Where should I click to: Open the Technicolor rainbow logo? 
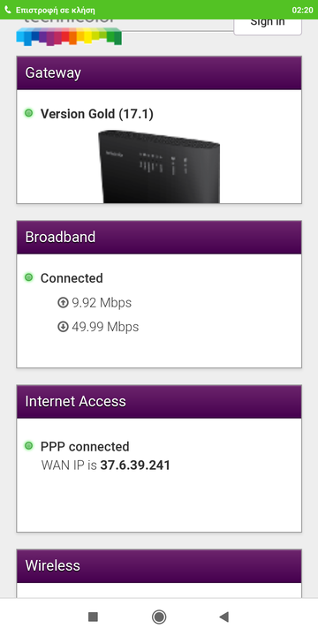click(69, 33)
